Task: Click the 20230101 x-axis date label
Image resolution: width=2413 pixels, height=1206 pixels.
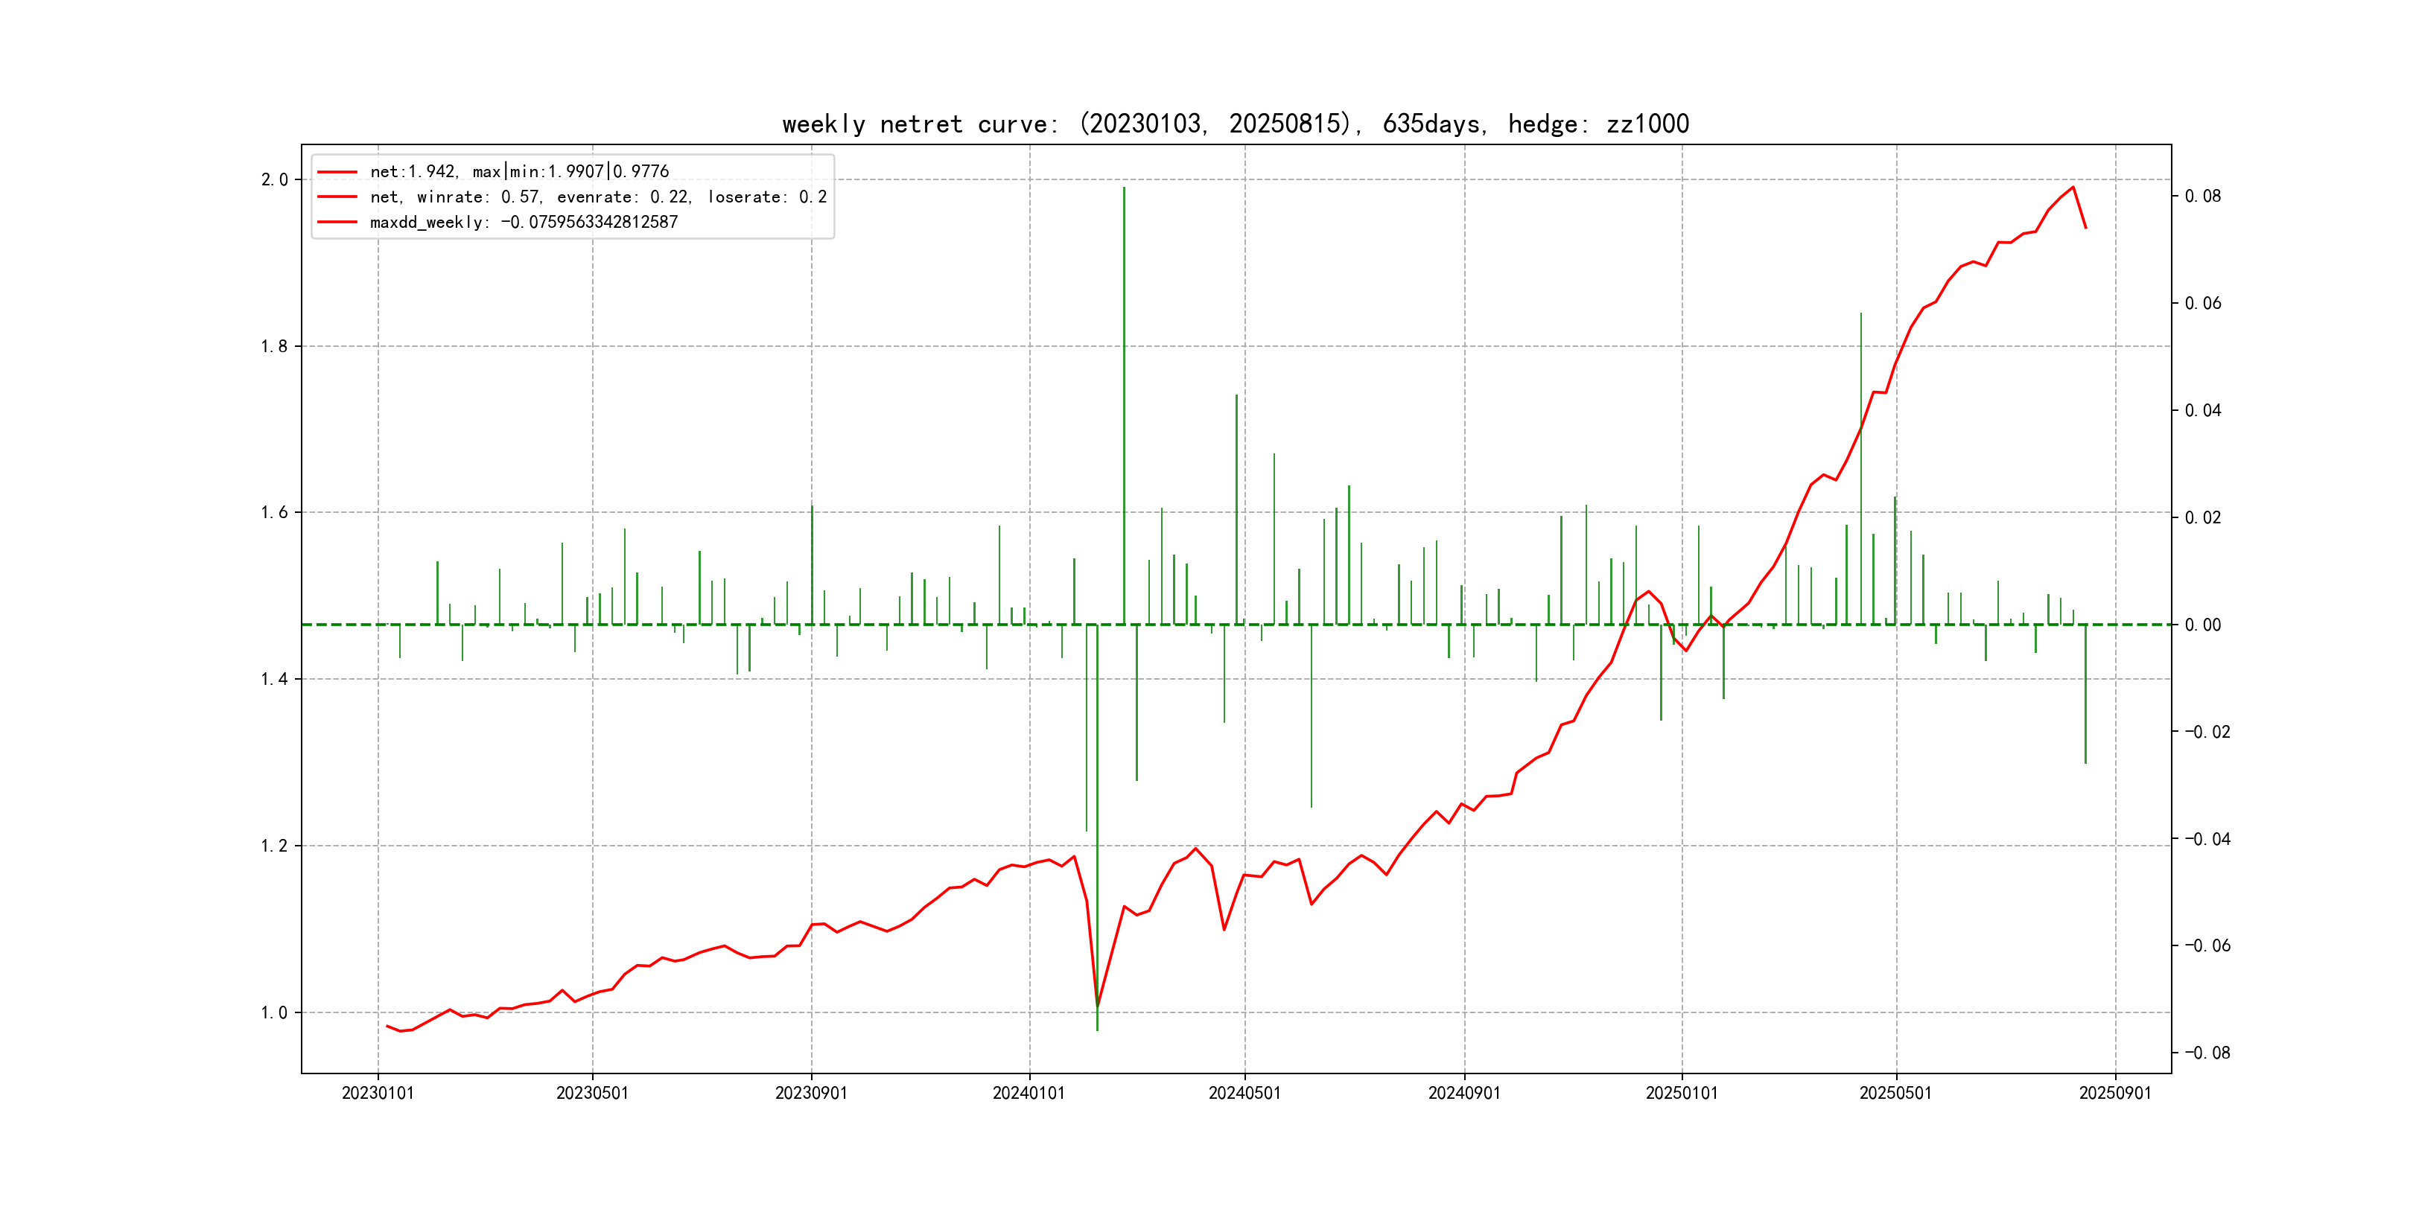Action: (x=378, y=1093)
